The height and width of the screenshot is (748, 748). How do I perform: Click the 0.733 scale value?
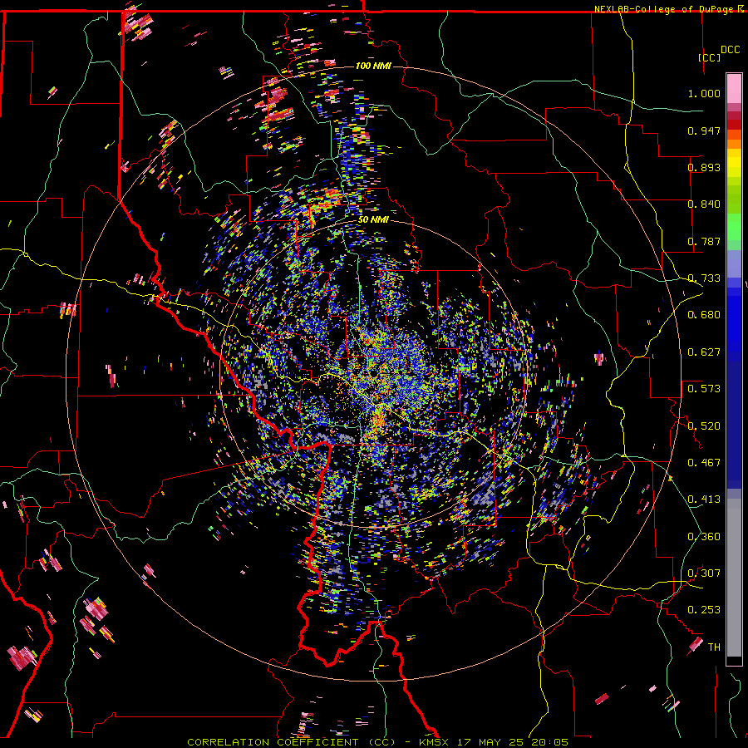point(704,278)
